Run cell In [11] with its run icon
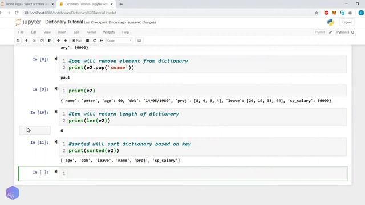 point(56,142)
